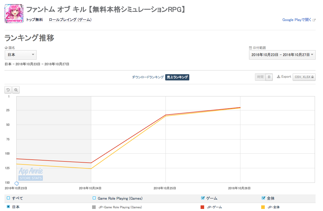Viewport: 323px width, 211px height.
Task: Uncheck the ゲーム checkbox
Action: tap(203, 198)
